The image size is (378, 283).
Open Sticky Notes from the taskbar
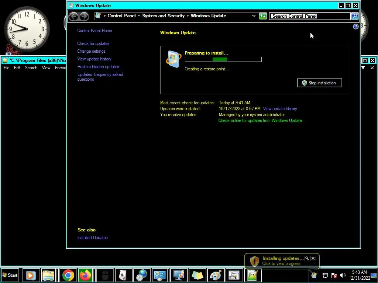coord(197,275)
